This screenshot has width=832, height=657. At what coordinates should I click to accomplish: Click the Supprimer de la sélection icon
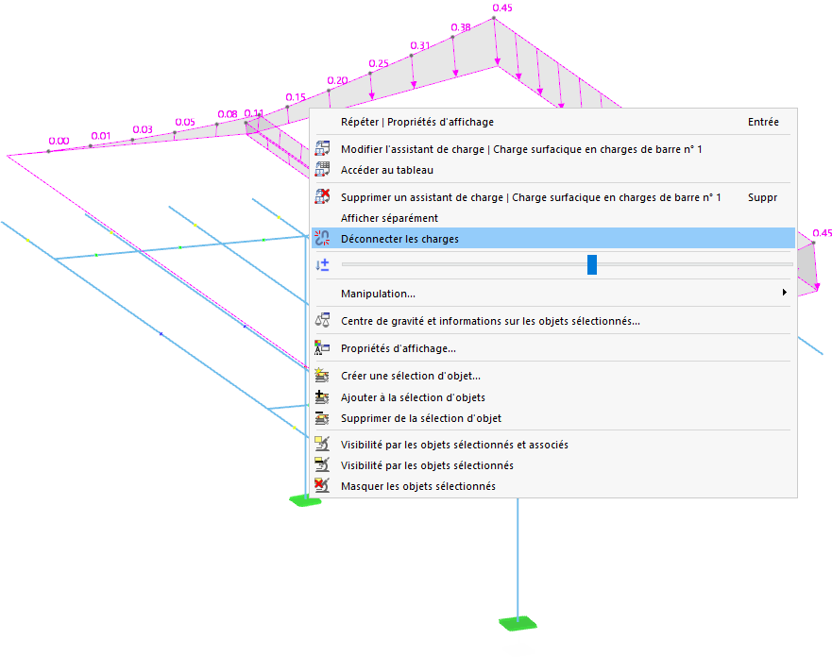click(x=322, y=418)
